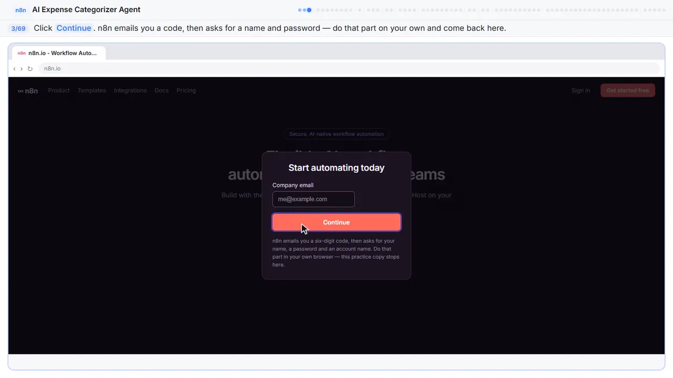The width and height of the screenshot is (673, 378).
Task: Click the Sign in link
Action: coord(580,90)
